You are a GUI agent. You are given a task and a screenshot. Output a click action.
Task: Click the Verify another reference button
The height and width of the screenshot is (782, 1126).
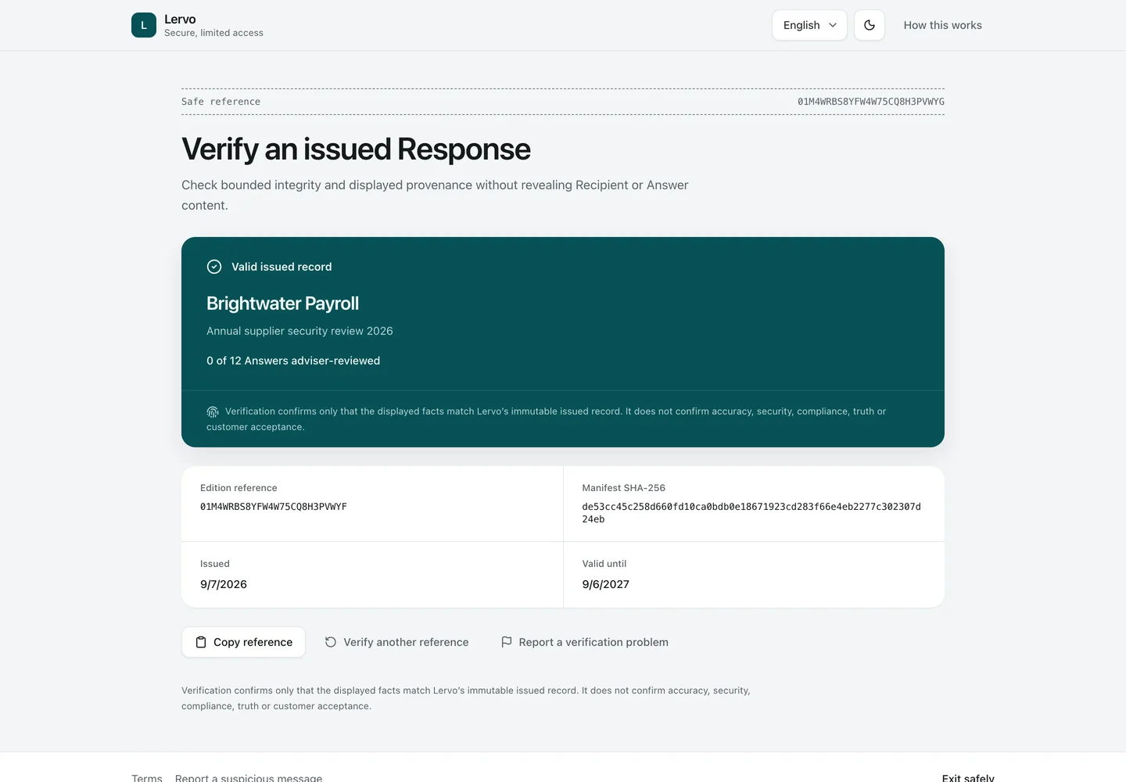pos(396,642)
